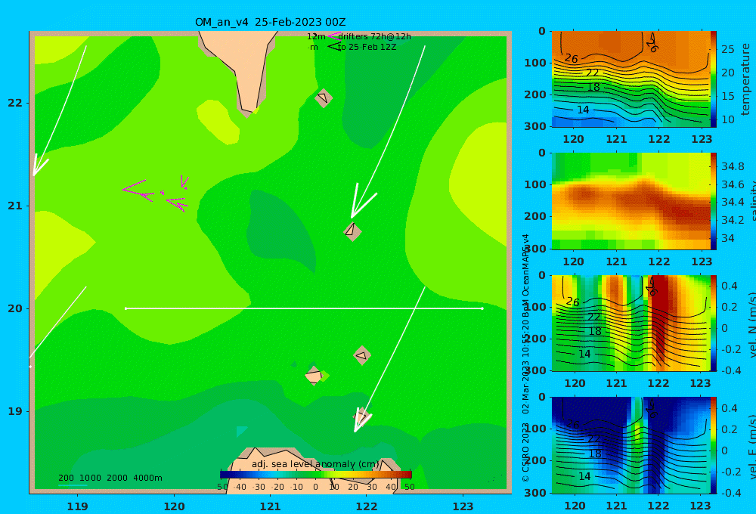Click the 'adj. sea level anomaly (cm)' label
756x514 pixels.
[315, 464]
